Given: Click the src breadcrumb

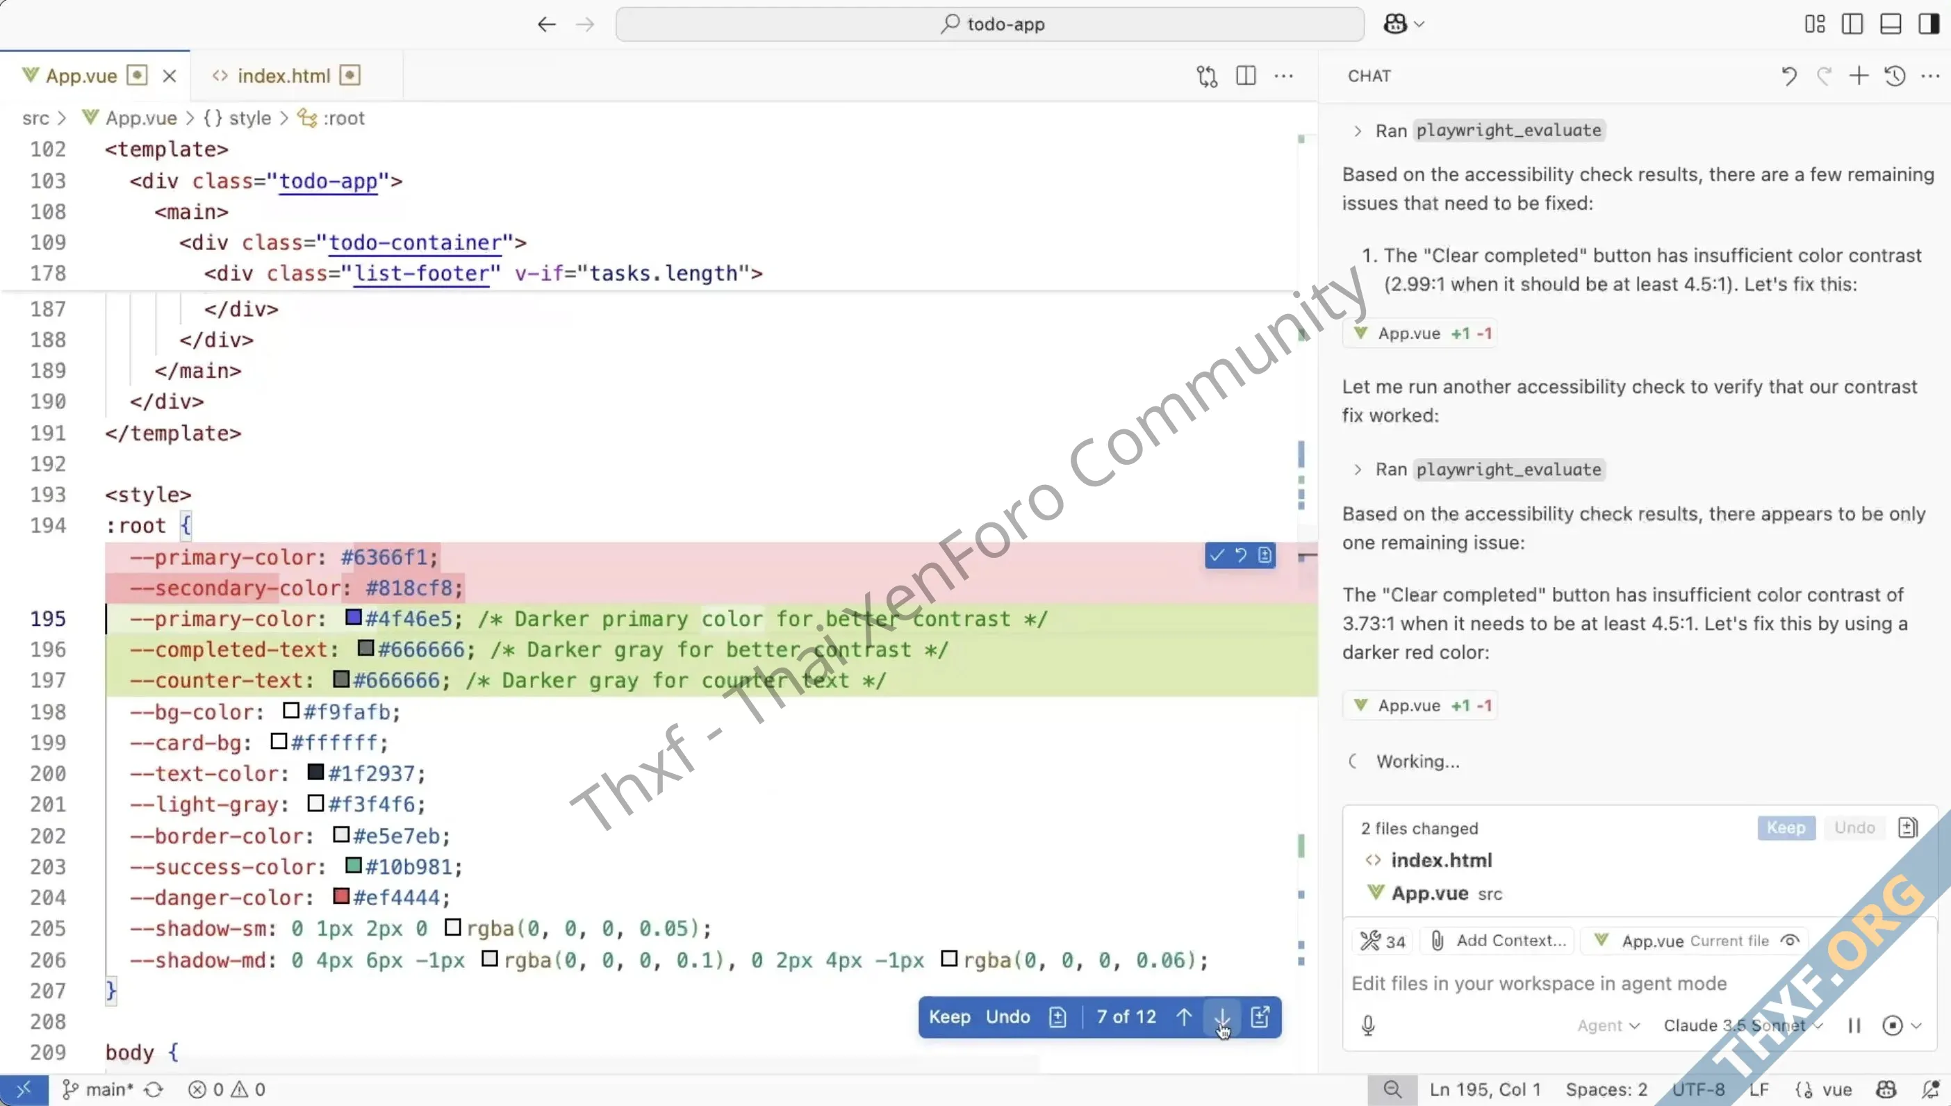Looking at the screenshot, I should (x=35, y=119).
